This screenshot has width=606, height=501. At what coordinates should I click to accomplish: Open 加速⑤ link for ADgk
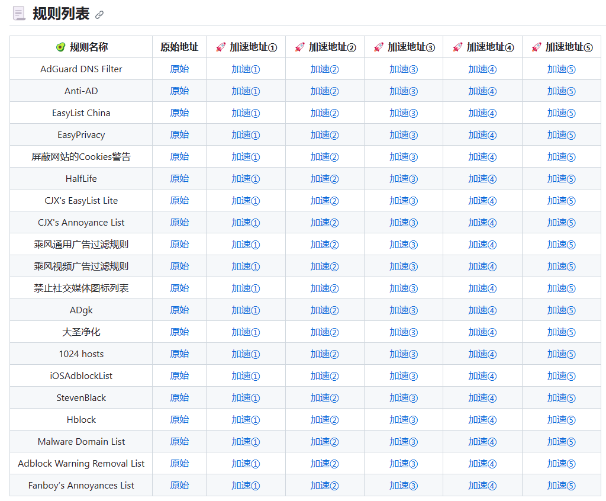pyautogui.click(x=561, y=310)
